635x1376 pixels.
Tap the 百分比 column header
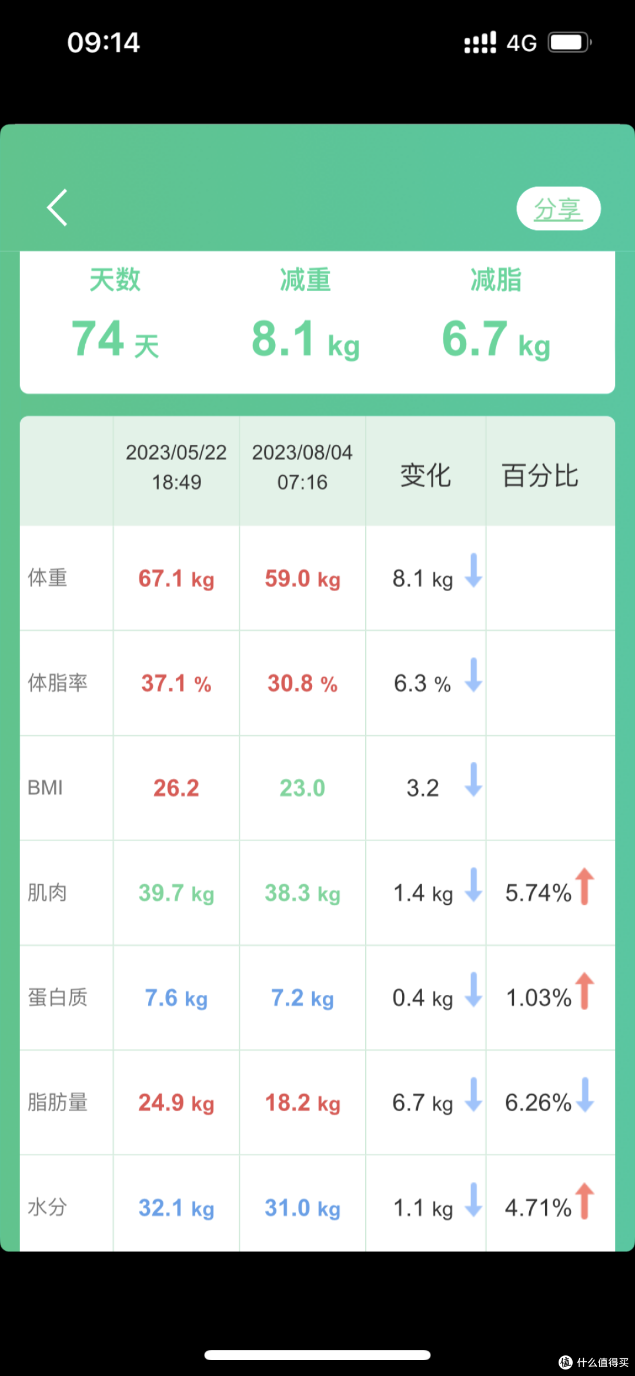pyautogui.click(x=540, y=475)
